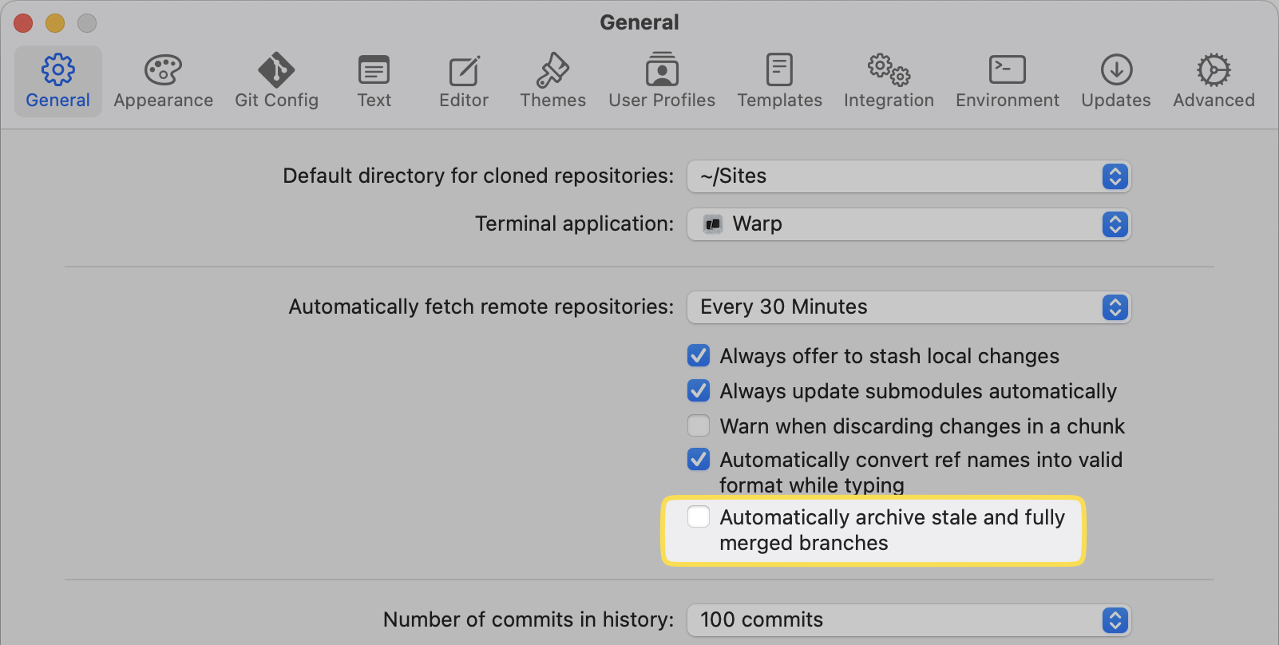Switch to the Advanced tab label
1279x645 pixels.
point(1214,101)
